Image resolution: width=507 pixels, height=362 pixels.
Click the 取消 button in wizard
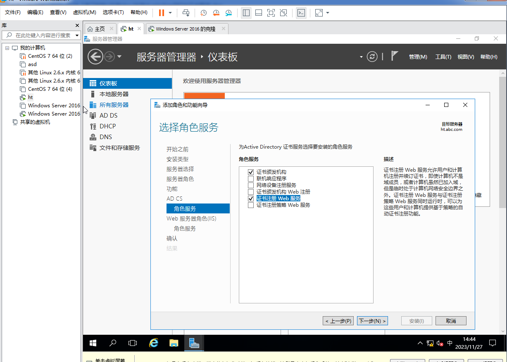[451, 321]
